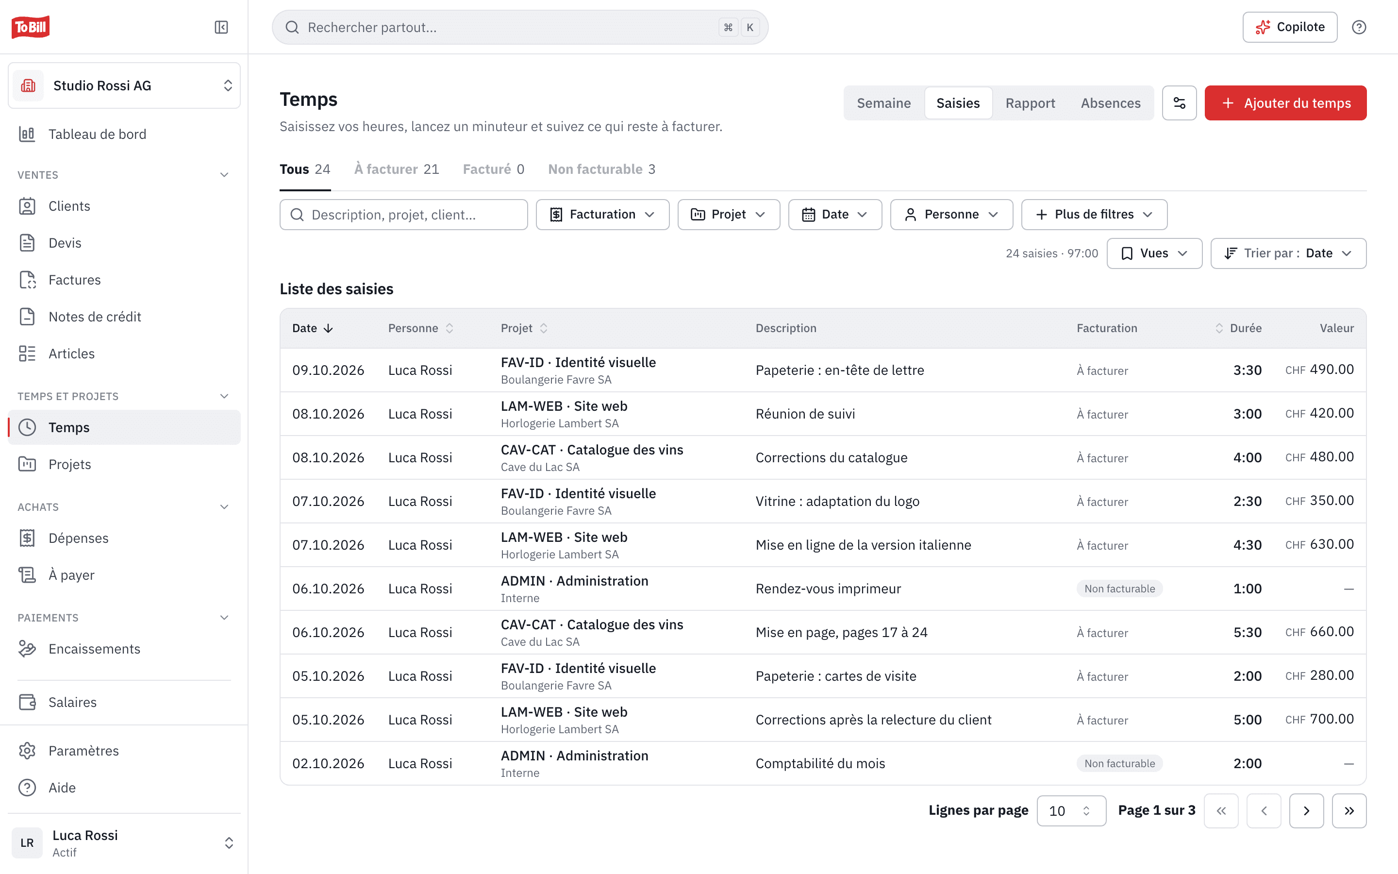Screen dimensions: 1398x874
Task: Open Trier par Date sort dropdown
Action: point(1288,253)
